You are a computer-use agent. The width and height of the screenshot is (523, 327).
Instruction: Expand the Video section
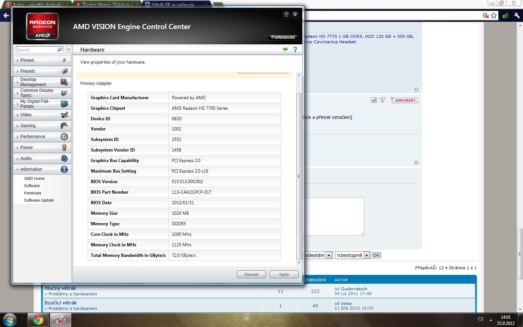point(42,115)
